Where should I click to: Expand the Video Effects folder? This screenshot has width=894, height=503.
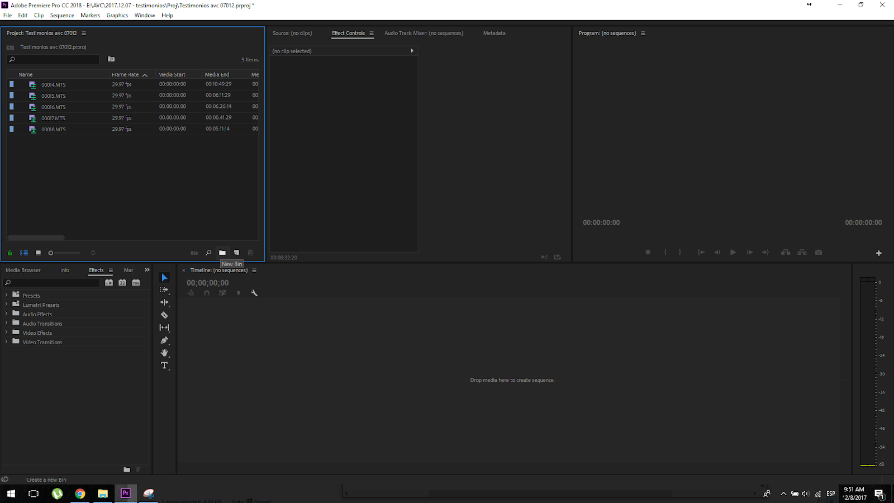(x=6, y=333)
